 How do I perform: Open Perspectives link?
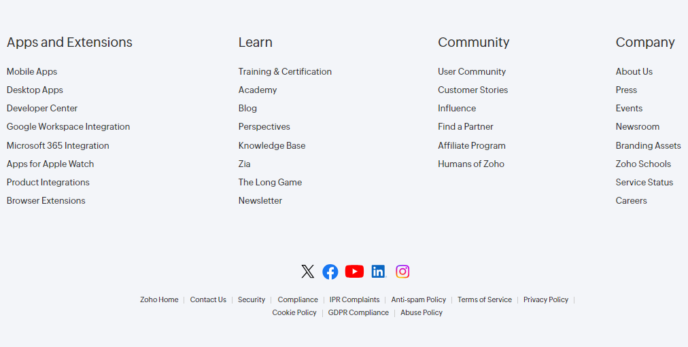[x=264, y=126]
